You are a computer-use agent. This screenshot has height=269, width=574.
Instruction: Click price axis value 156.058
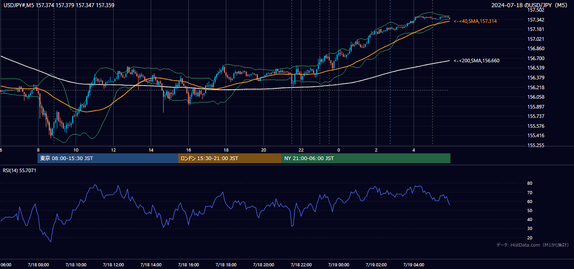click(x=535, y=97)
